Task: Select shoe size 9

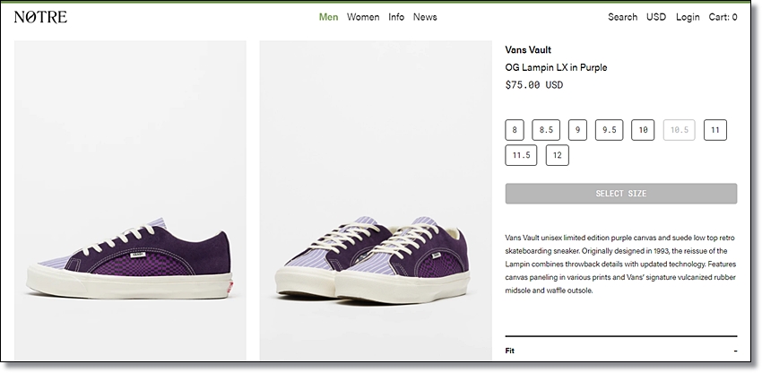Action: pyautogui.click(x=577, y=130)
